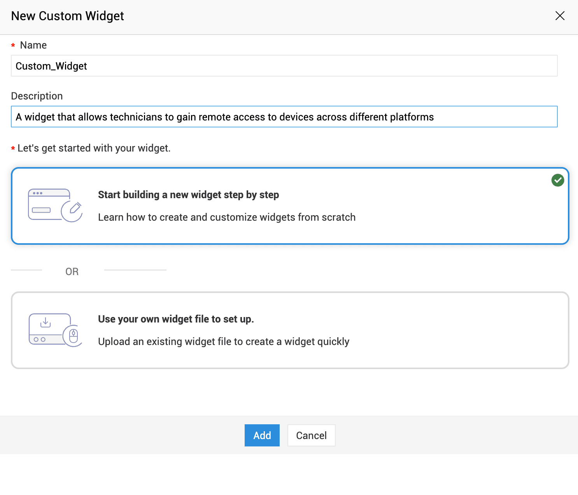The image size is (578, 495).
Task: Click 'Upload an existing widget file' text
Action: [x=165, y=342]
